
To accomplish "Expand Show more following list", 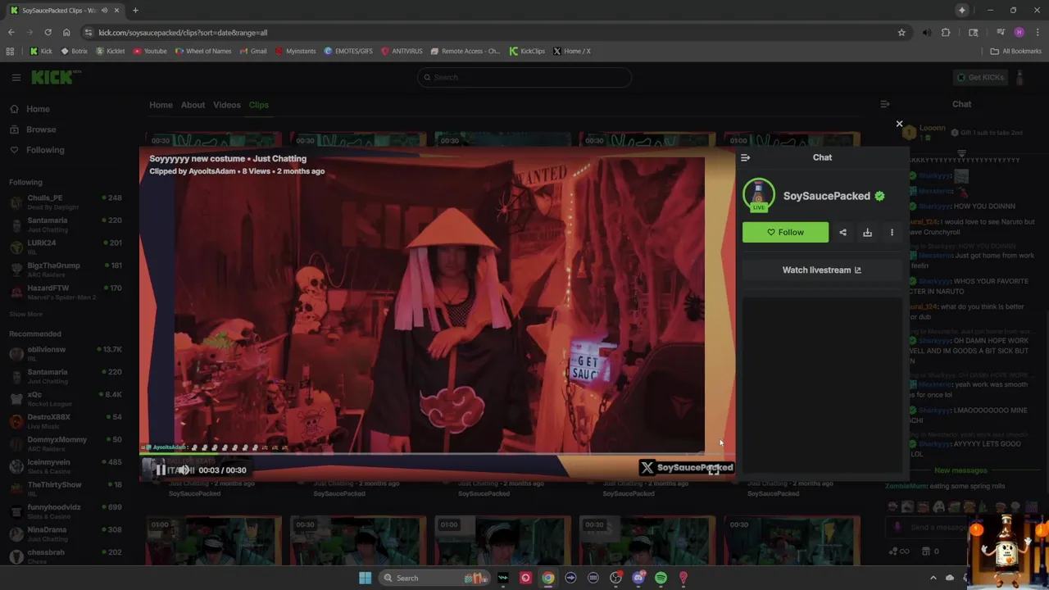I will (x=25, y=314).
